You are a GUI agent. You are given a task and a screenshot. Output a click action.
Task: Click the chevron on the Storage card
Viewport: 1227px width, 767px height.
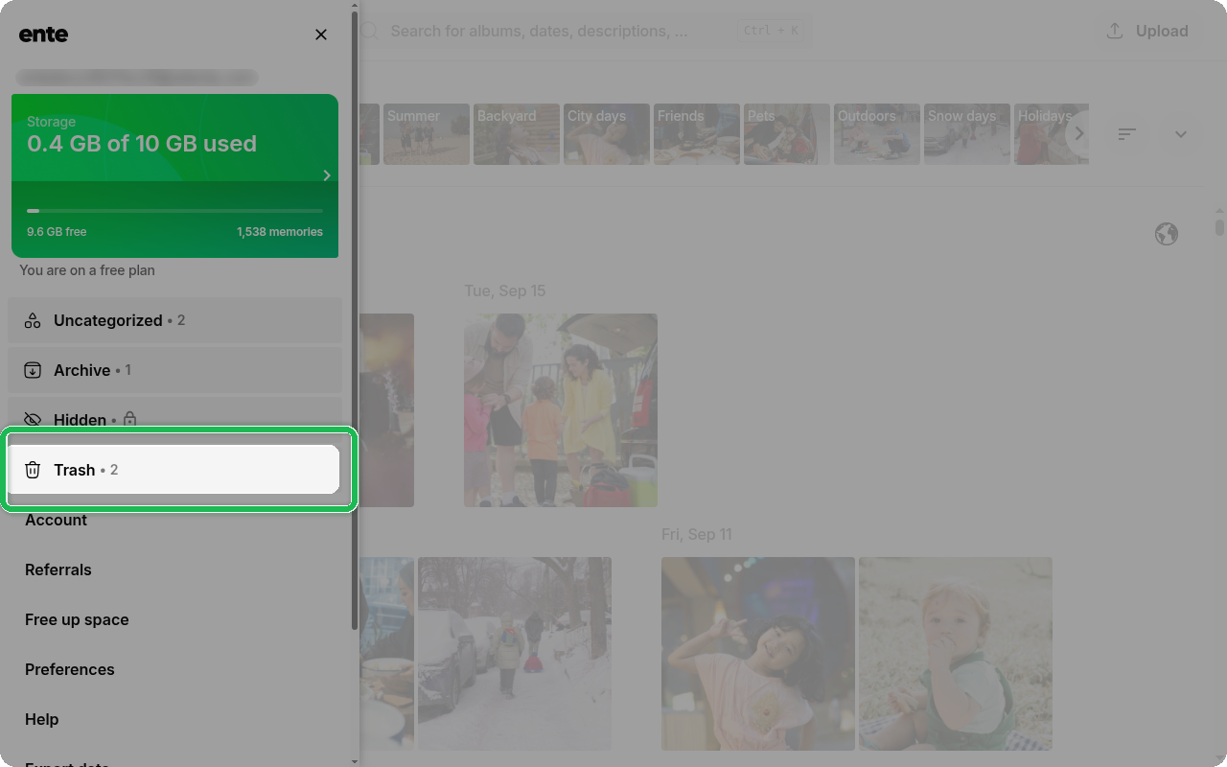(x=327, y=175)
